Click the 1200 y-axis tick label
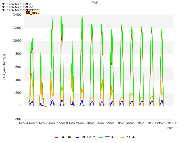 pyautogui.click(x=17, y=28)
